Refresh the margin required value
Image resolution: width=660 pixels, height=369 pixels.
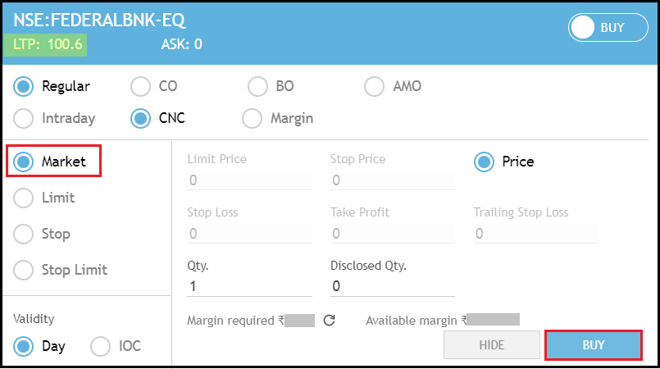(x=329, y=321)
